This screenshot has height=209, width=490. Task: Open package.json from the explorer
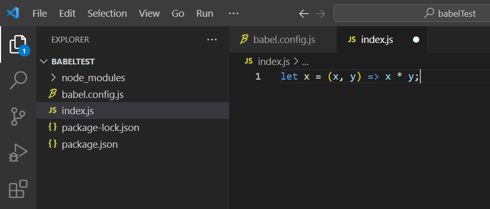[133, 145]
